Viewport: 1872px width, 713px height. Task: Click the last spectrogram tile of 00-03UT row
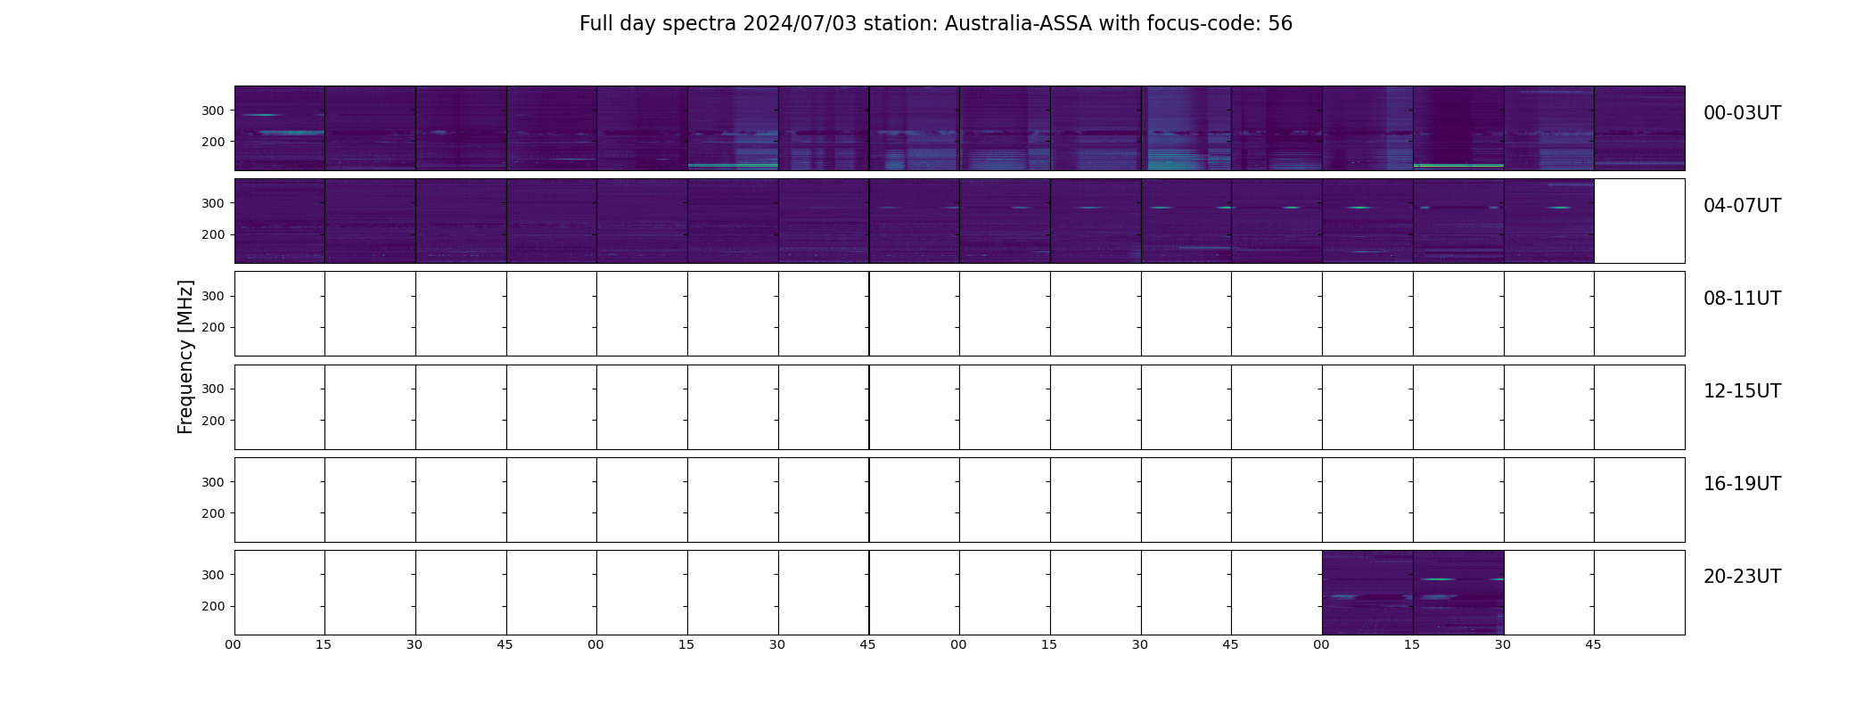tap(1639, 128)
